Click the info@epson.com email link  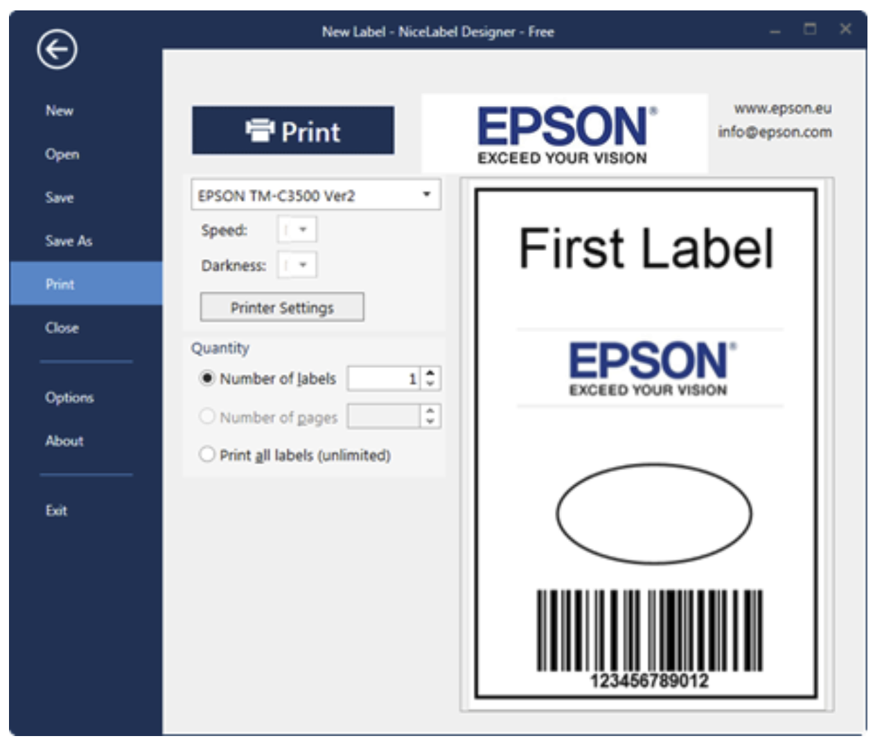coord(775,132)
